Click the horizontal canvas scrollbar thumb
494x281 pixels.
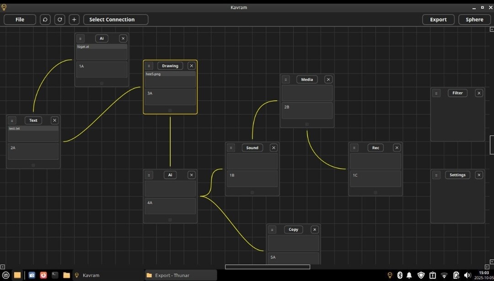coord(267,267)
